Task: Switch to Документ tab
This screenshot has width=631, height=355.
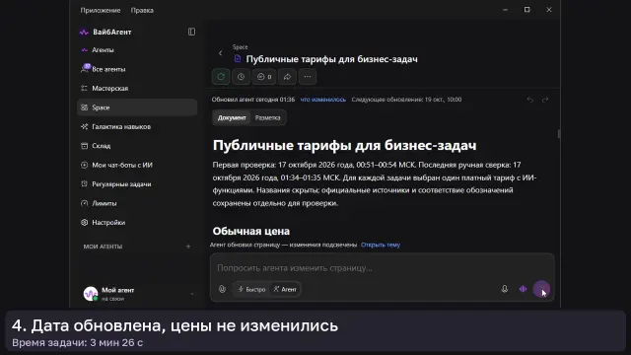Action: click(232, 117)
